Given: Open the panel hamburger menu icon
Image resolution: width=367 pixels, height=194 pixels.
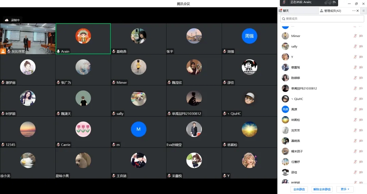Looking at the screenshot, I should [363, 11].
